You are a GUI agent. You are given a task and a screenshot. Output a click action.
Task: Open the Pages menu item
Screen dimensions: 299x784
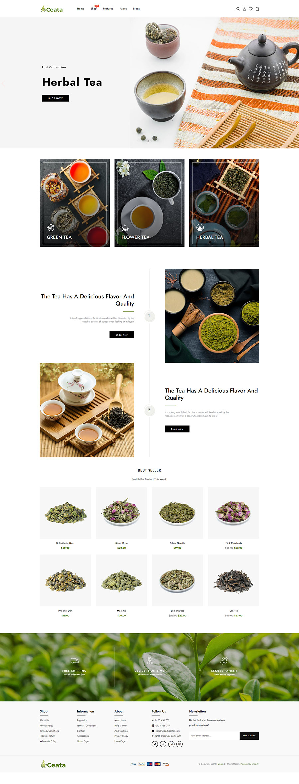123,9
